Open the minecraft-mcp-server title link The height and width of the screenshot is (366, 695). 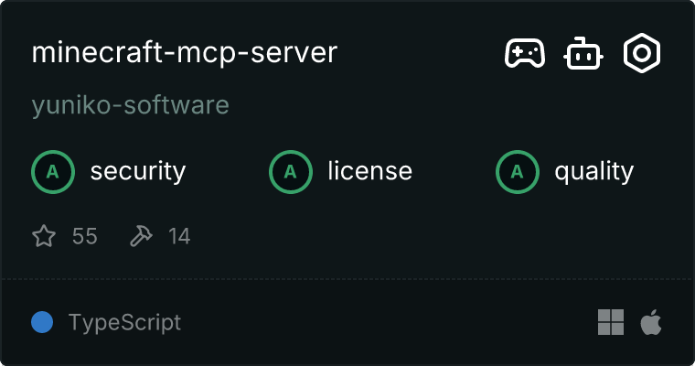pos(185,53)
